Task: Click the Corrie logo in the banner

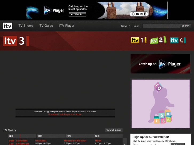Action: (139, 14)
